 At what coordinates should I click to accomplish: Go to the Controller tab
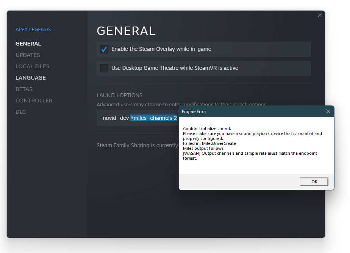click(34, 101)
